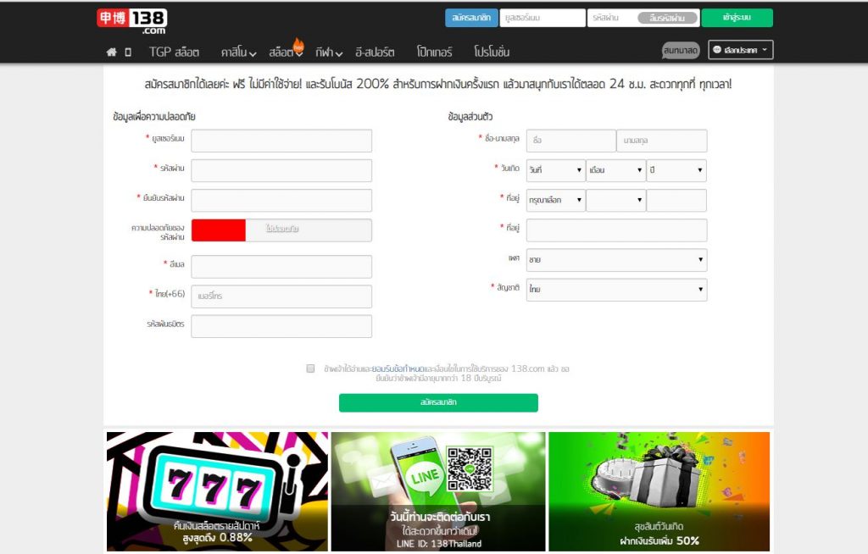Check the age confirmation terms checkbox
868x554 pixels.
coord(310,368)
